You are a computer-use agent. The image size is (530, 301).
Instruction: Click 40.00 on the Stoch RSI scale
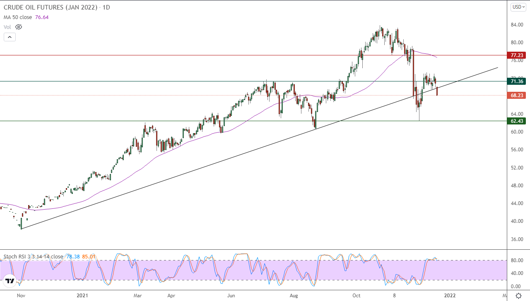517,273
